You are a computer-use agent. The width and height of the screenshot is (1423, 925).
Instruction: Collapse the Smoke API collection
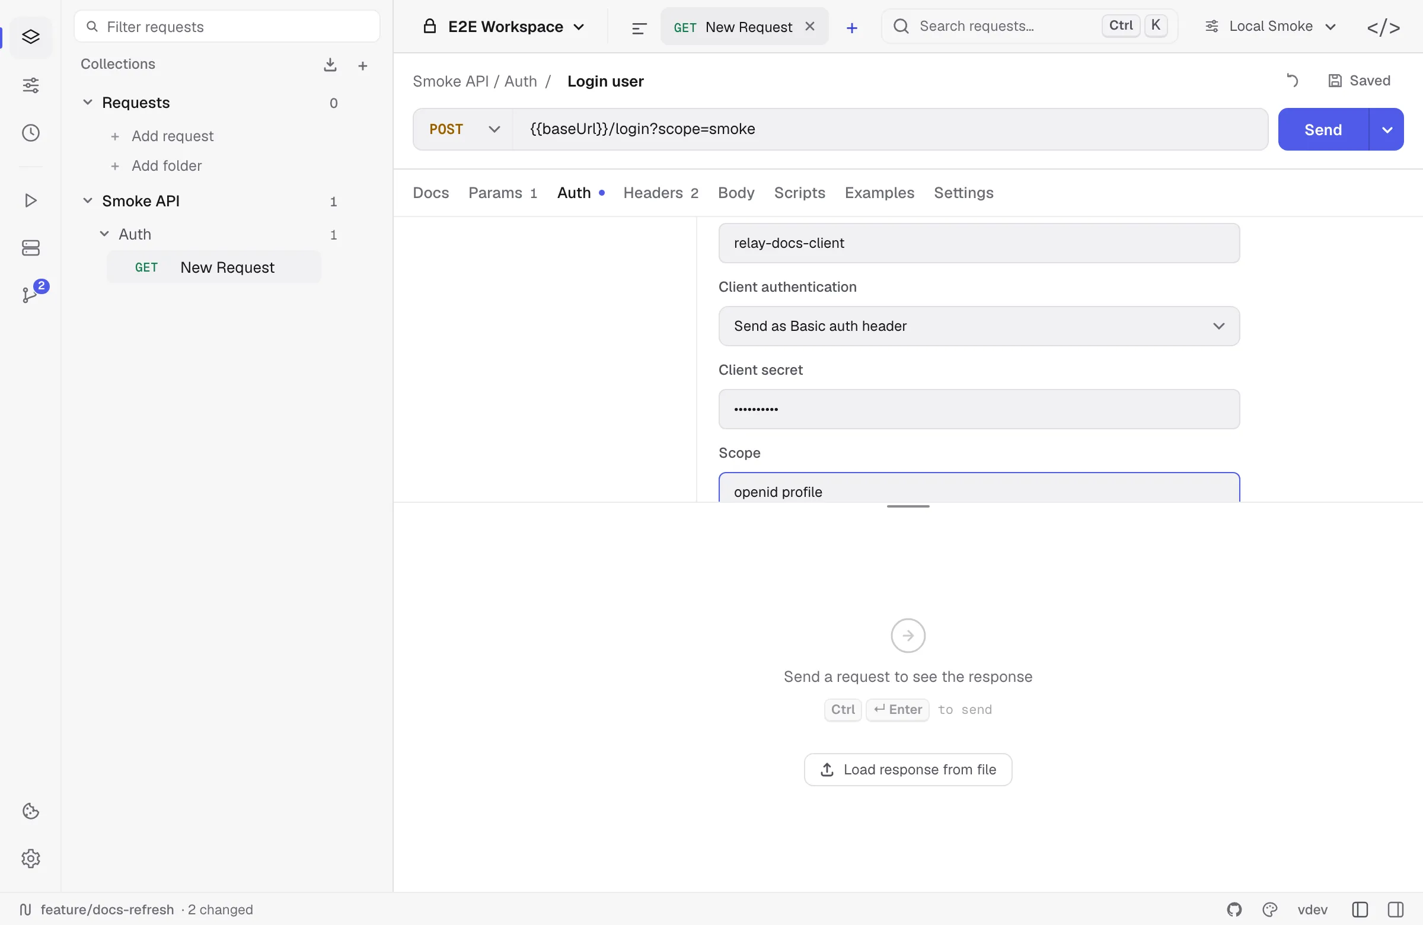(87, 200)
